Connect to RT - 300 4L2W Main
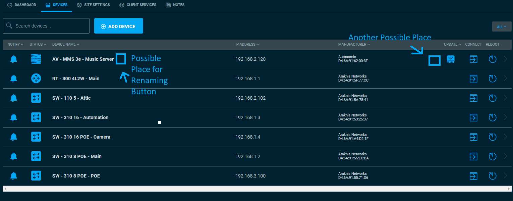Screen dimensions: 513x201 (473, 79)
